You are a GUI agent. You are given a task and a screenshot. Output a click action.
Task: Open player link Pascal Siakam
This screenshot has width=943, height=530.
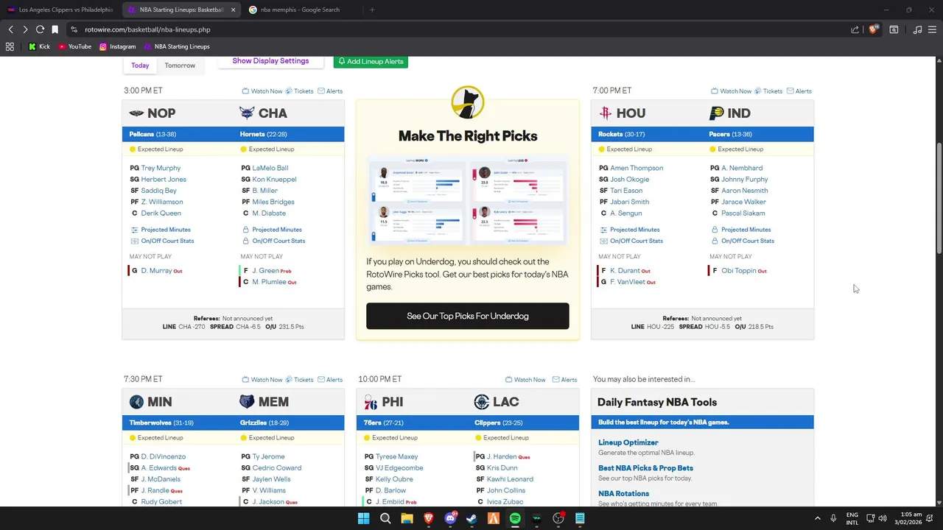(x=743, y=213)
